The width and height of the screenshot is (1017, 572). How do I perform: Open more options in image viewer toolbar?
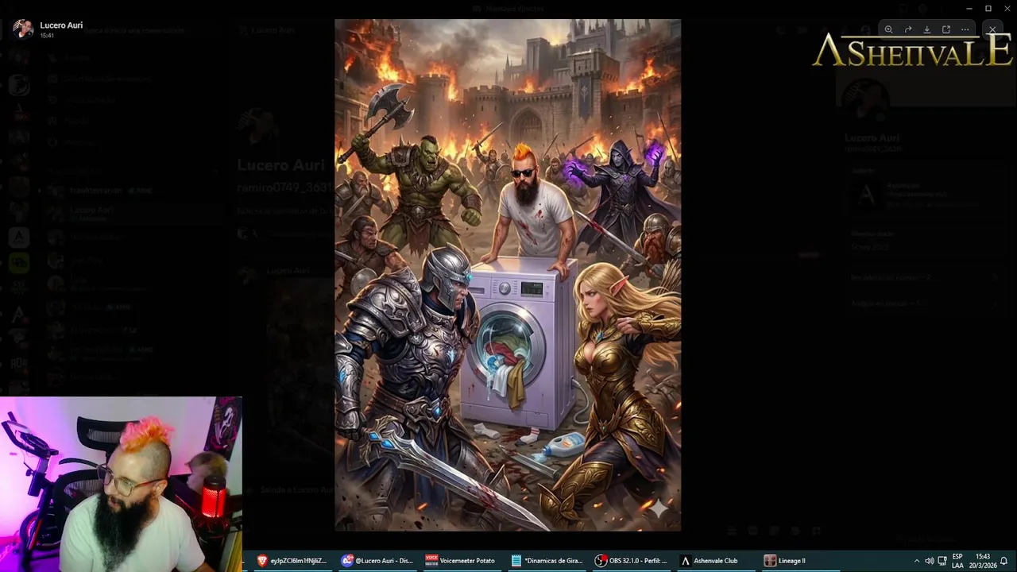point(965,29)
